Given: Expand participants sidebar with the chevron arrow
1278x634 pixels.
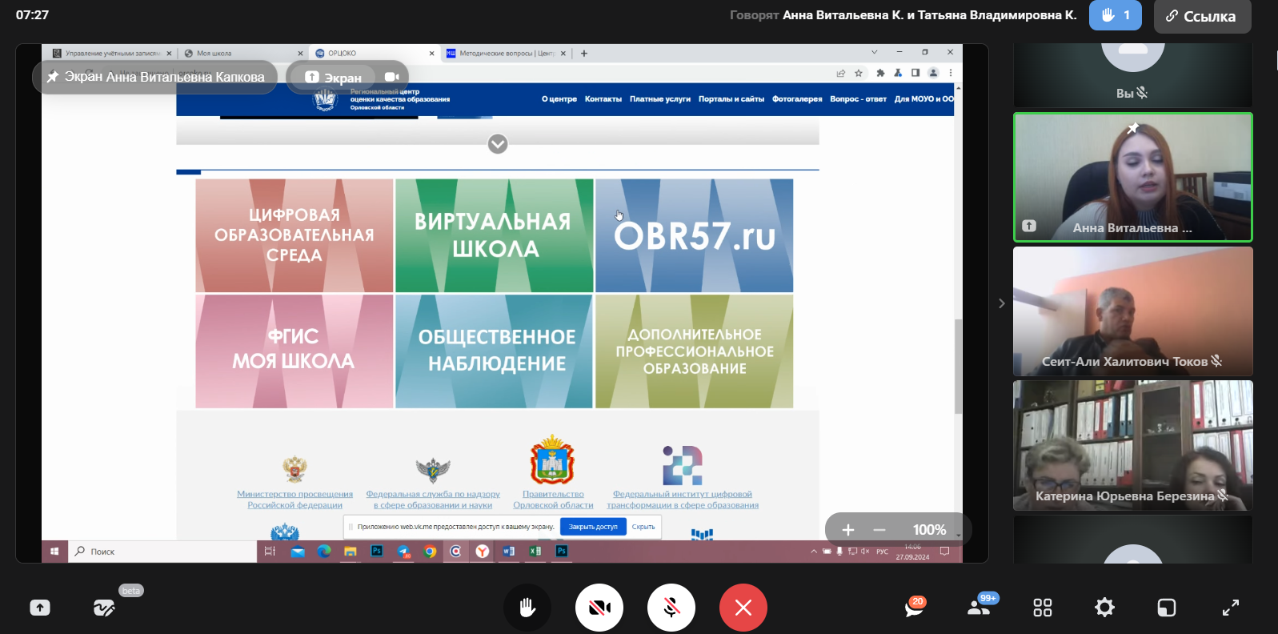Looking at the screenshot, I should pyautogui.click(x=1001, y=303).
